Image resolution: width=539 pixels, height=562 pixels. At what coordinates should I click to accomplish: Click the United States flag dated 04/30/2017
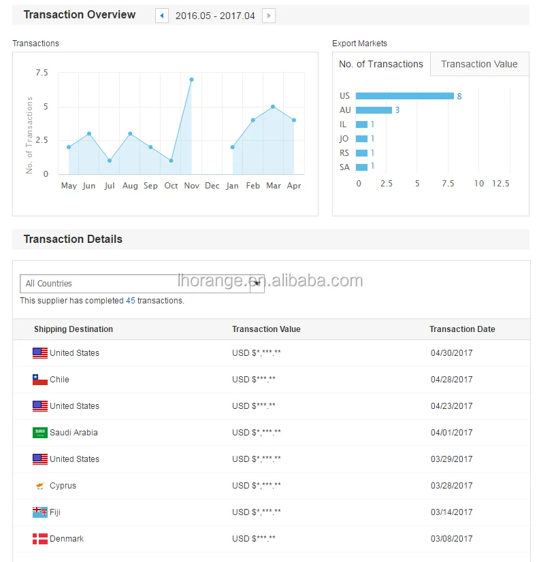click(x=40, y=353)
